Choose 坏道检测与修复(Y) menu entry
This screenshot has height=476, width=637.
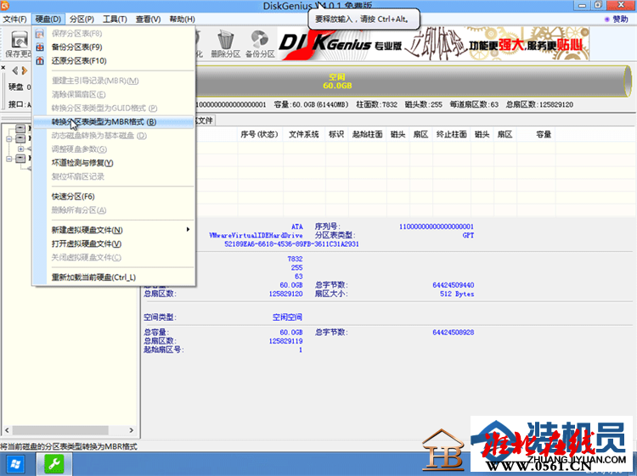113,163
